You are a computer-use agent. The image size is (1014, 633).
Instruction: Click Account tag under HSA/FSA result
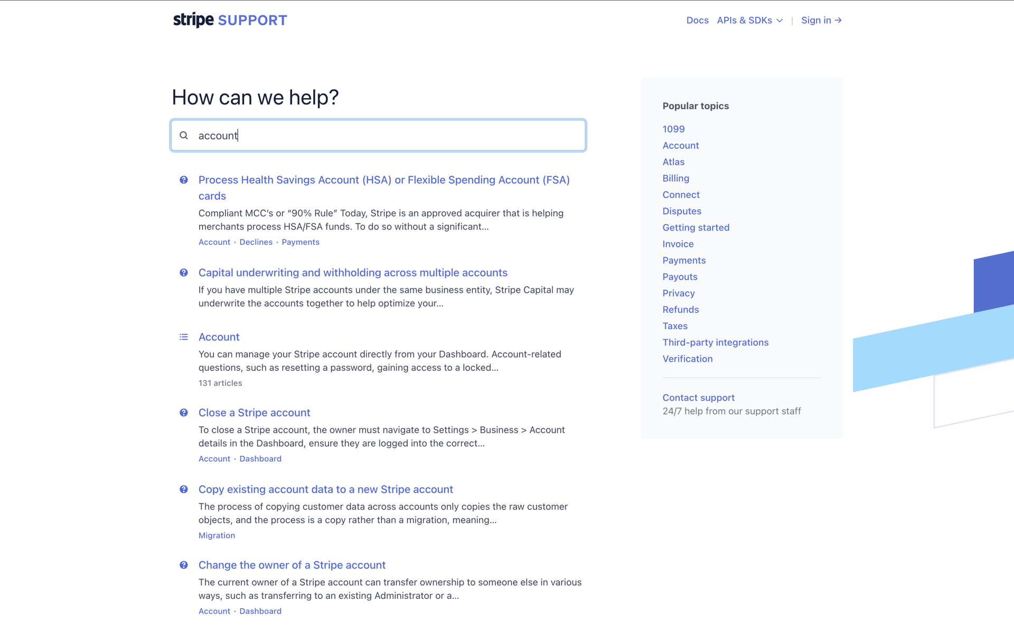(x=214, y=242)
